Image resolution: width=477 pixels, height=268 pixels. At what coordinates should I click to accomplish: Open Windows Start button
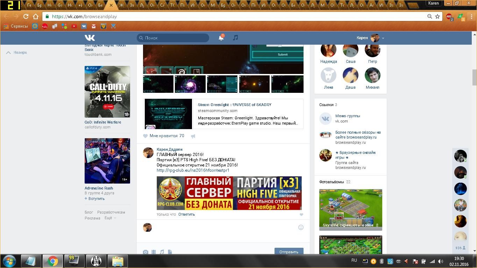coord(9,261)
